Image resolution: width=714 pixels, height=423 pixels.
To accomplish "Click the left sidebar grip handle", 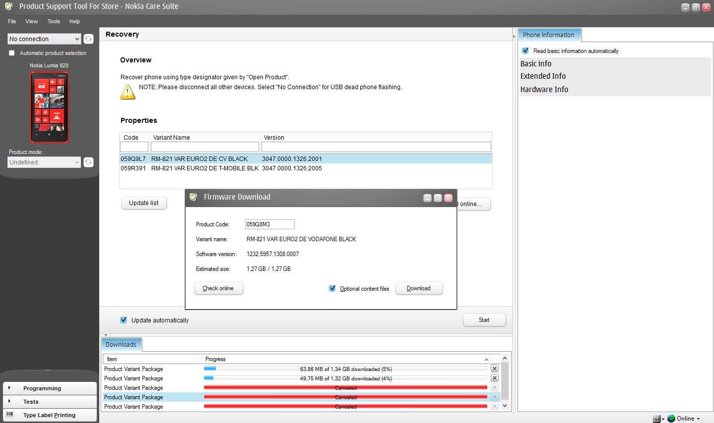I will (48, 370).
